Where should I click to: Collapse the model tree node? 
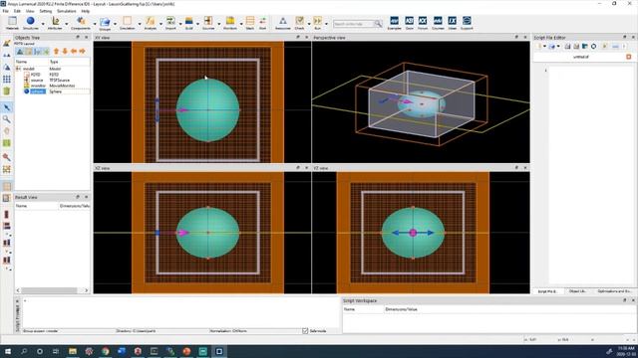[18, 69]
